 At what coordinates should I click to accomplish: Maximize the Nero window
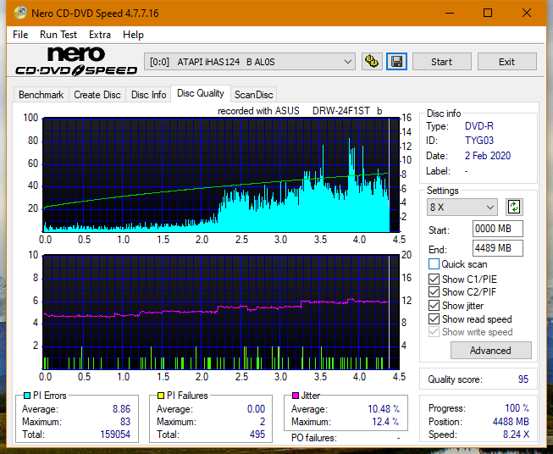[488, 13]
